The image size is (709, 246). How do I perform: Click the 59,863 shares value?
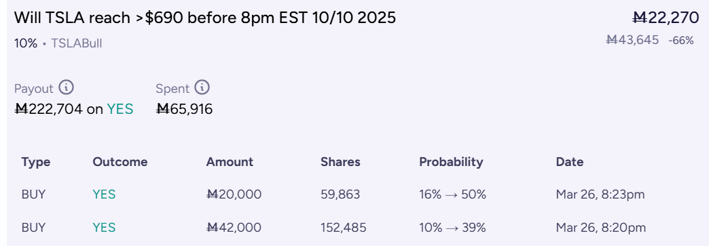[x=340, y=194]
